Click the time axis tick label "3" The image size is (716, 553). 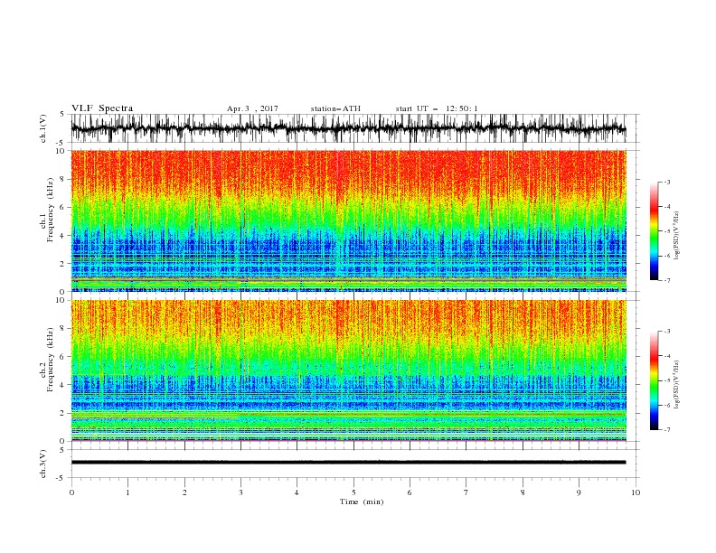tap(240, 492)
